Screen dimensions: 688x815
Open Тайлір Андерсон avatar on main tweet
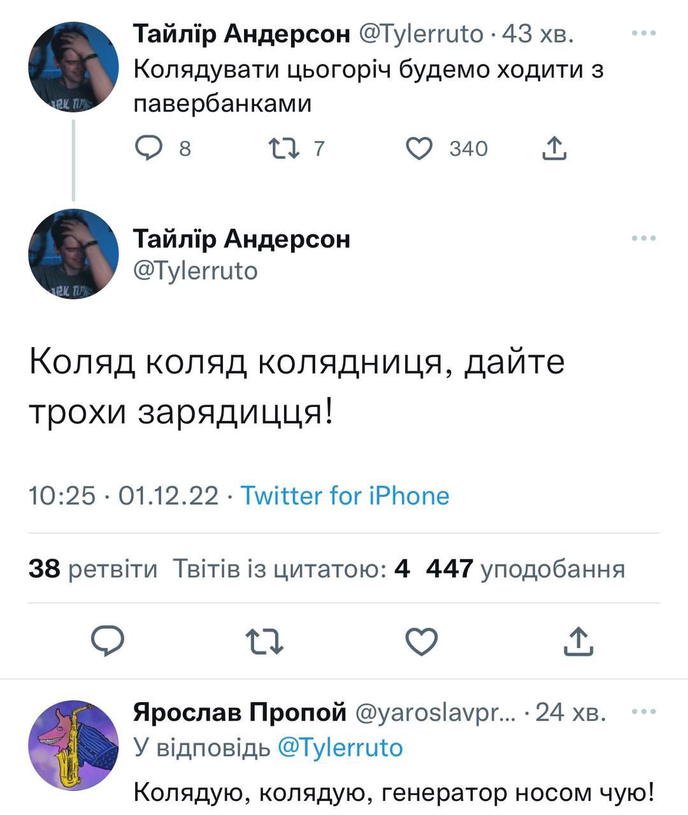[x=73, y=253]
